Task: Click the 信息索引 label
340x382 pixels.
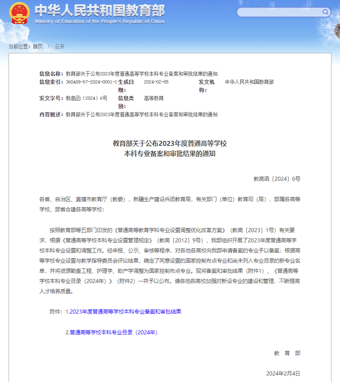Action: coord(51,82)
